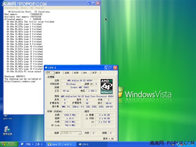Click the 线程 thread count value

pyautogui.click(x=111, y=133)
